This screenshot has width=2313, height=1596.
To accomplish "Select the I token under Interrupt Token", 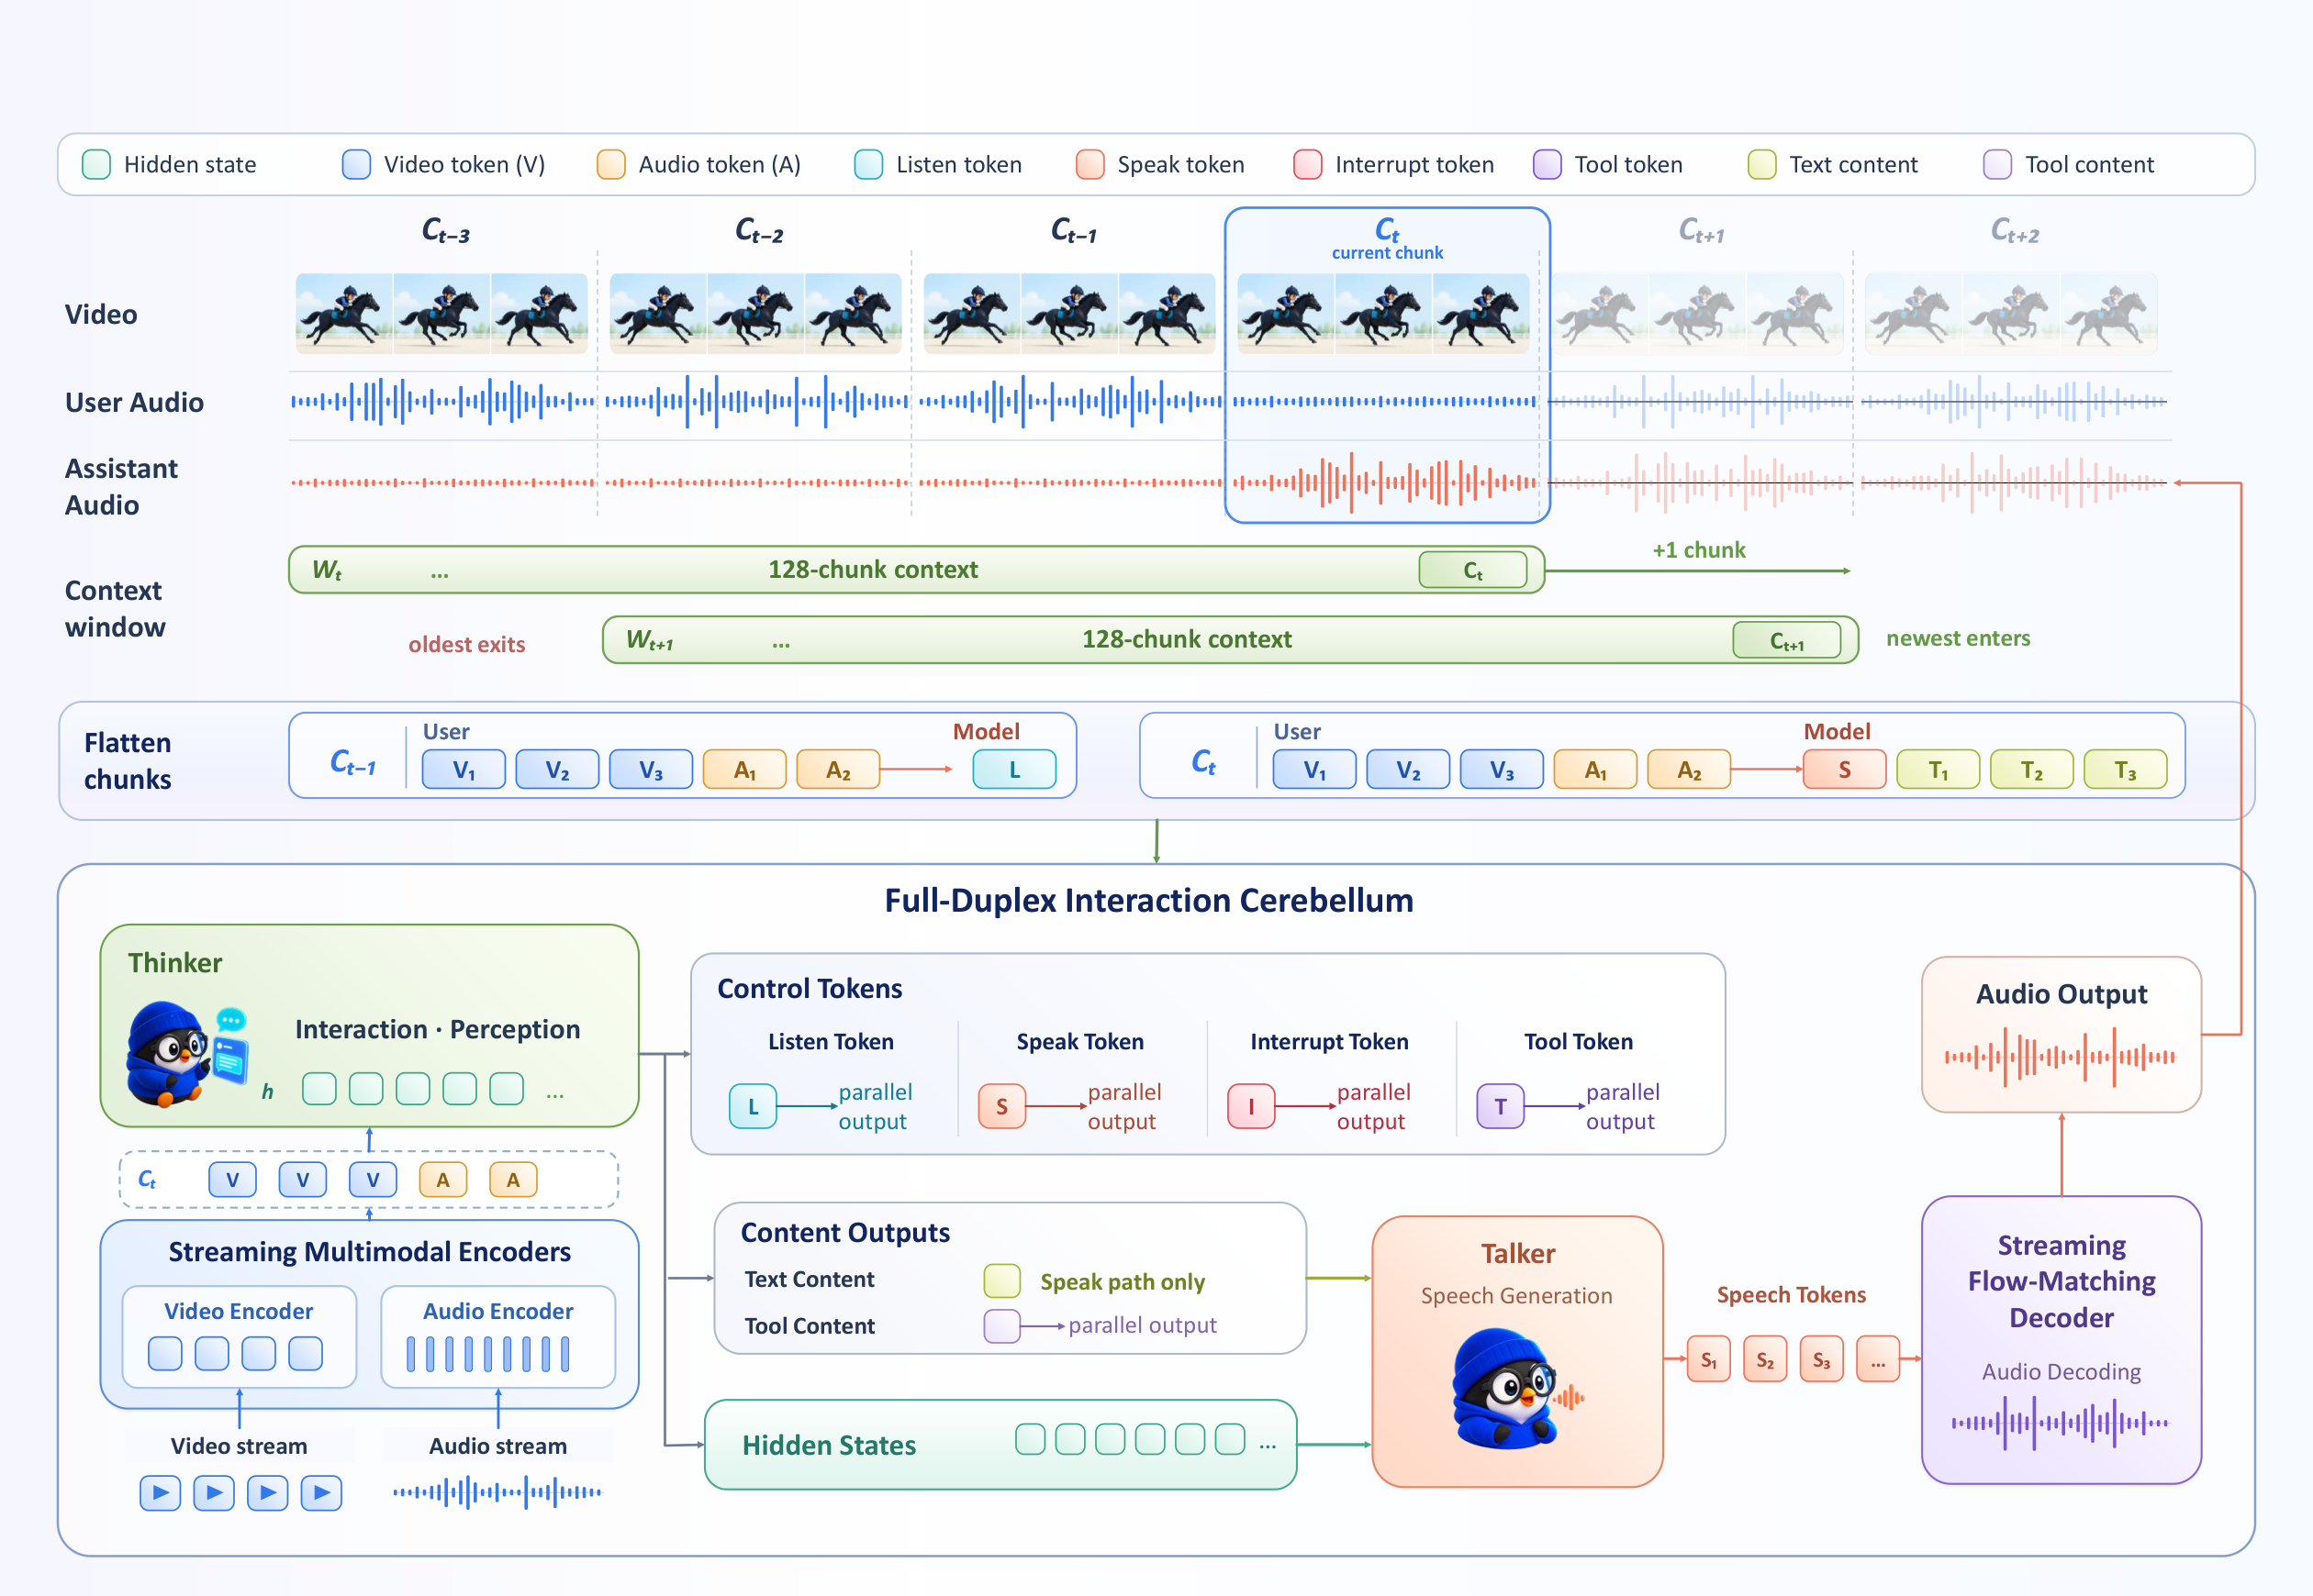I will click(x=1250, y=1107).
